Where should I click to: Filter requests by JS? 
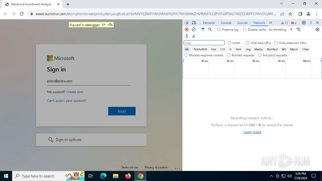click(x=230, y=49)
